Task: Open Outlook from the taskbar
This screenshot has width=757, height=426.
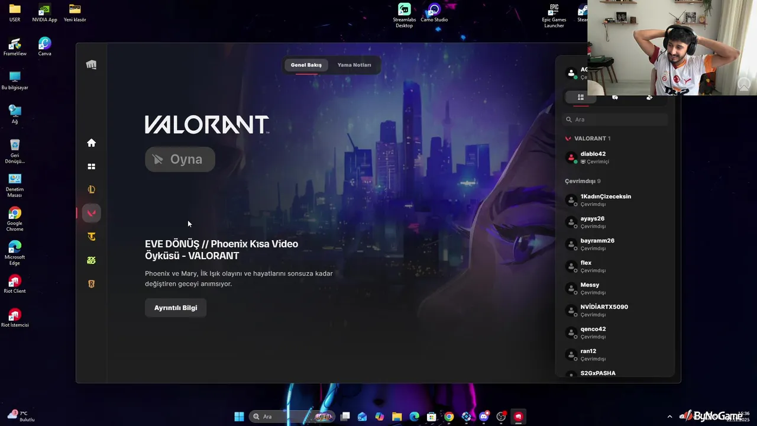Action: [363, 417]
